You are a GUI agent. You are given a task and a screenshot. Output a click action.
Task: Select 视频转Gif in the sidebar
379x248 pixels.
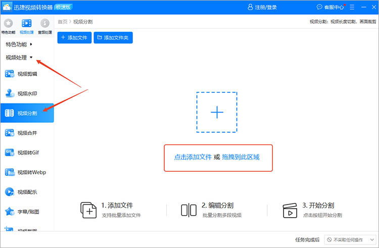click(27, 153)
